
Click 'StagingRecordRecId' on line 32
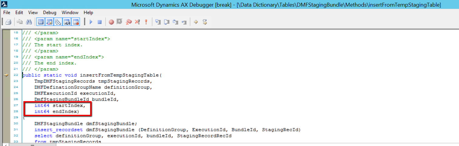point(204,136)
